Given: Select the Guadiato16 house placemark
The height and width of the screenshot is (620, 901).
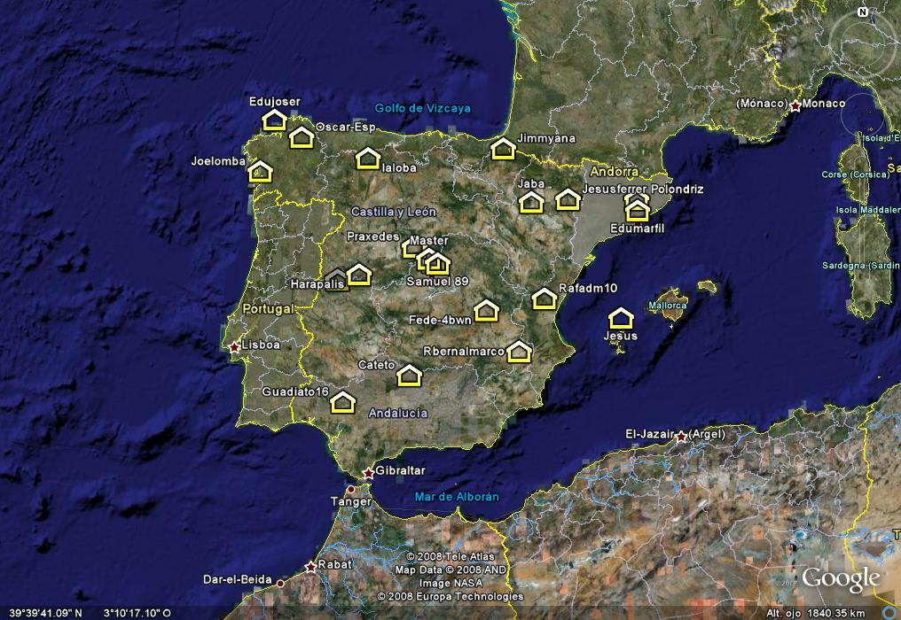Looking at the screenshot, I should point(342,403).
